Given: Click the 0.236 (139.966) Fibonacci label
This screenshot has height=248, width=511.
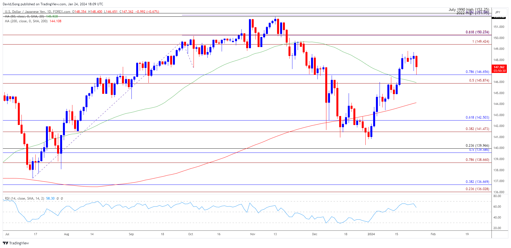Looking at the screenshot, I should click(x=477, y=146).
